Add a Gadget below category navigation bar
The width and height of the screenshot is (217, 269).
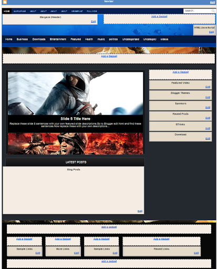coord(109,56)
